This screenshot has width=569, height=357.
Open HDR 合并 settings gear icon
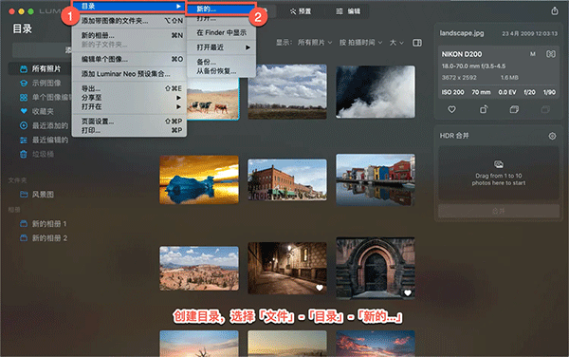[x=552, y=136]
